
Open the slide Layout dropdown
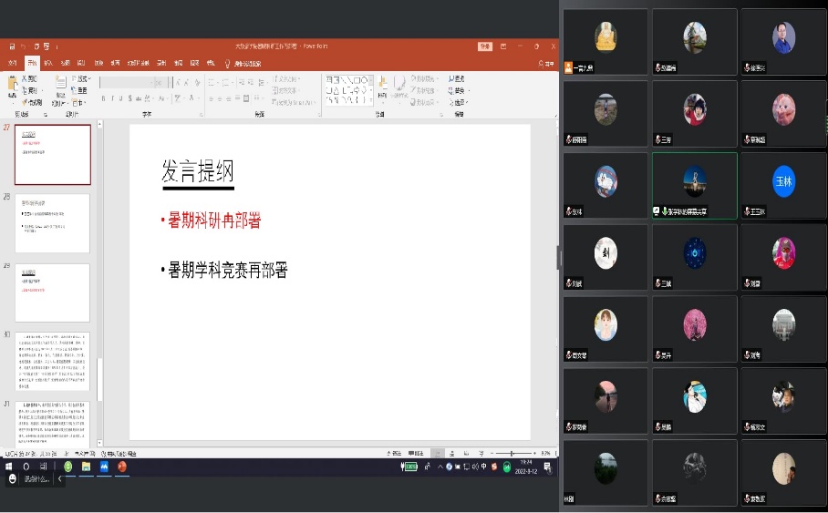(81, 79)
